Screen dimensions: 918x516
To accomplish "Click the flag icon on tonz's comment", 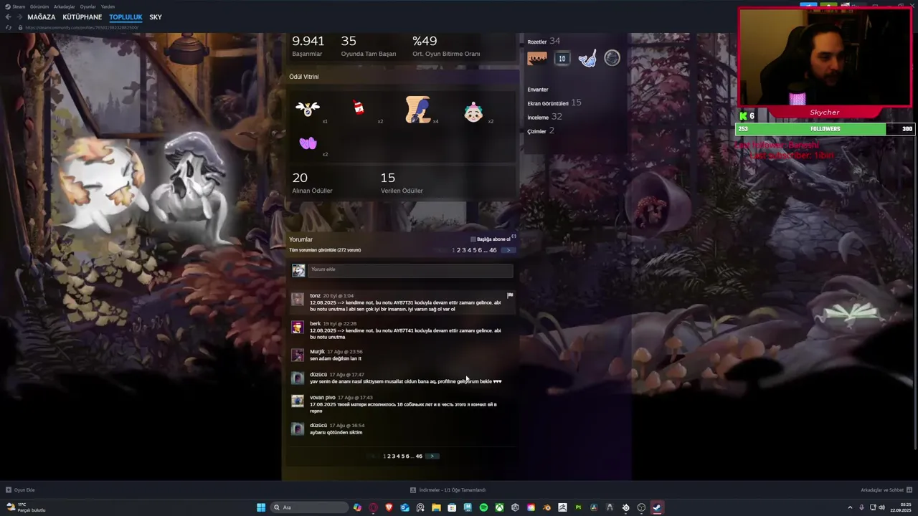I will (510, 295).
